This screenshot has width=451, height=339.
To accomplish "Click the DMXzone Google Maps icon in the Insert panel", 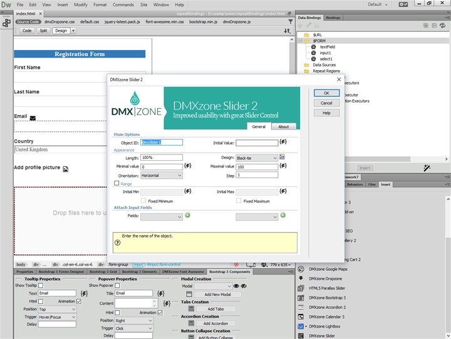I will (x=301, y=269).
